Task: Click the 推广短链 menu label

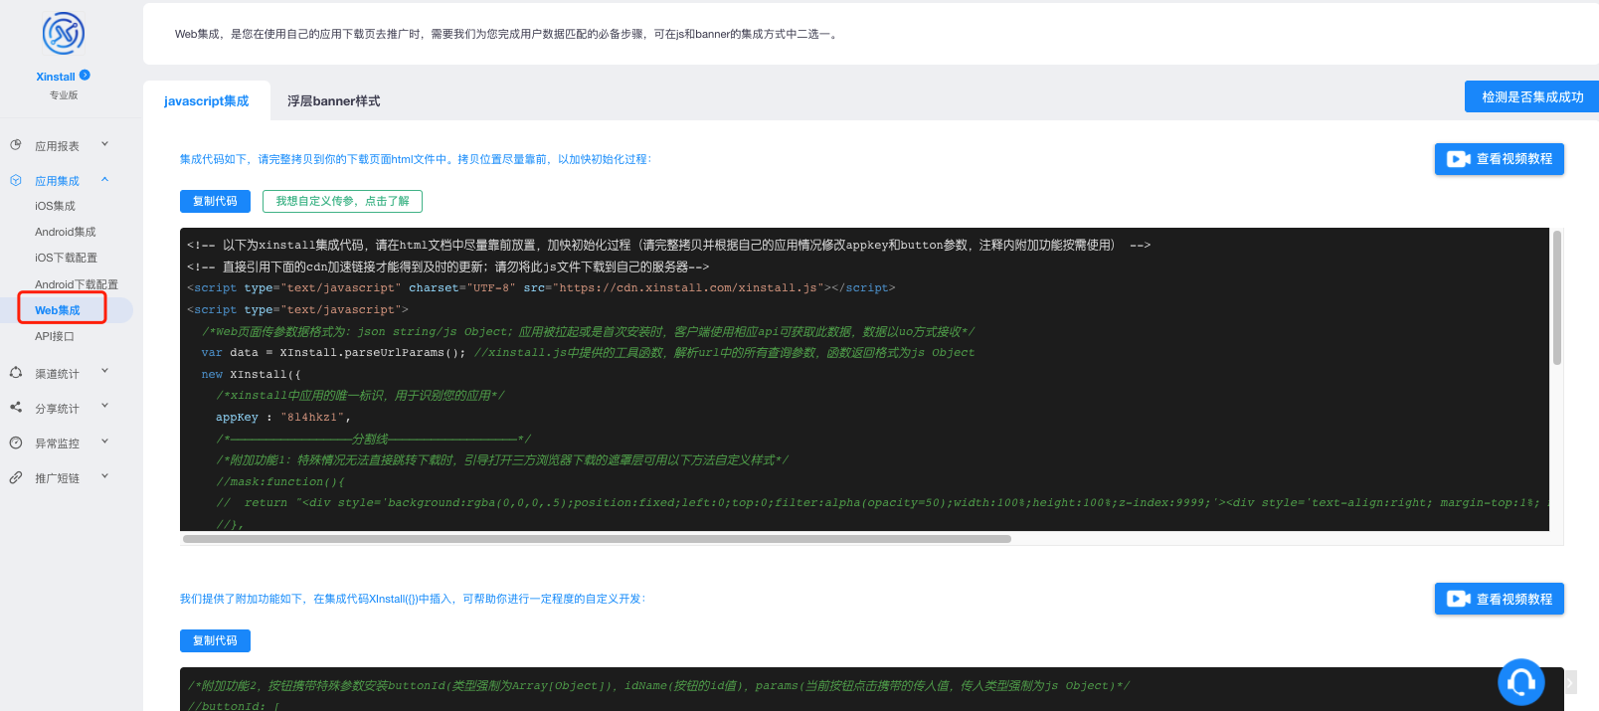Action: tap(57, 478)
